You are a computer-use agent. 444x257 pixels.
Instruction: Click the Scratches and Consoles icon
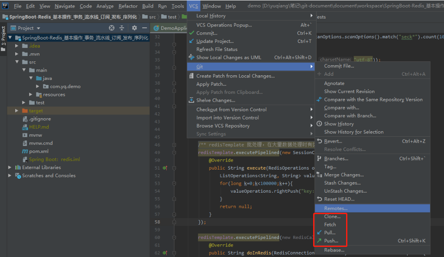tap(18, 175)
